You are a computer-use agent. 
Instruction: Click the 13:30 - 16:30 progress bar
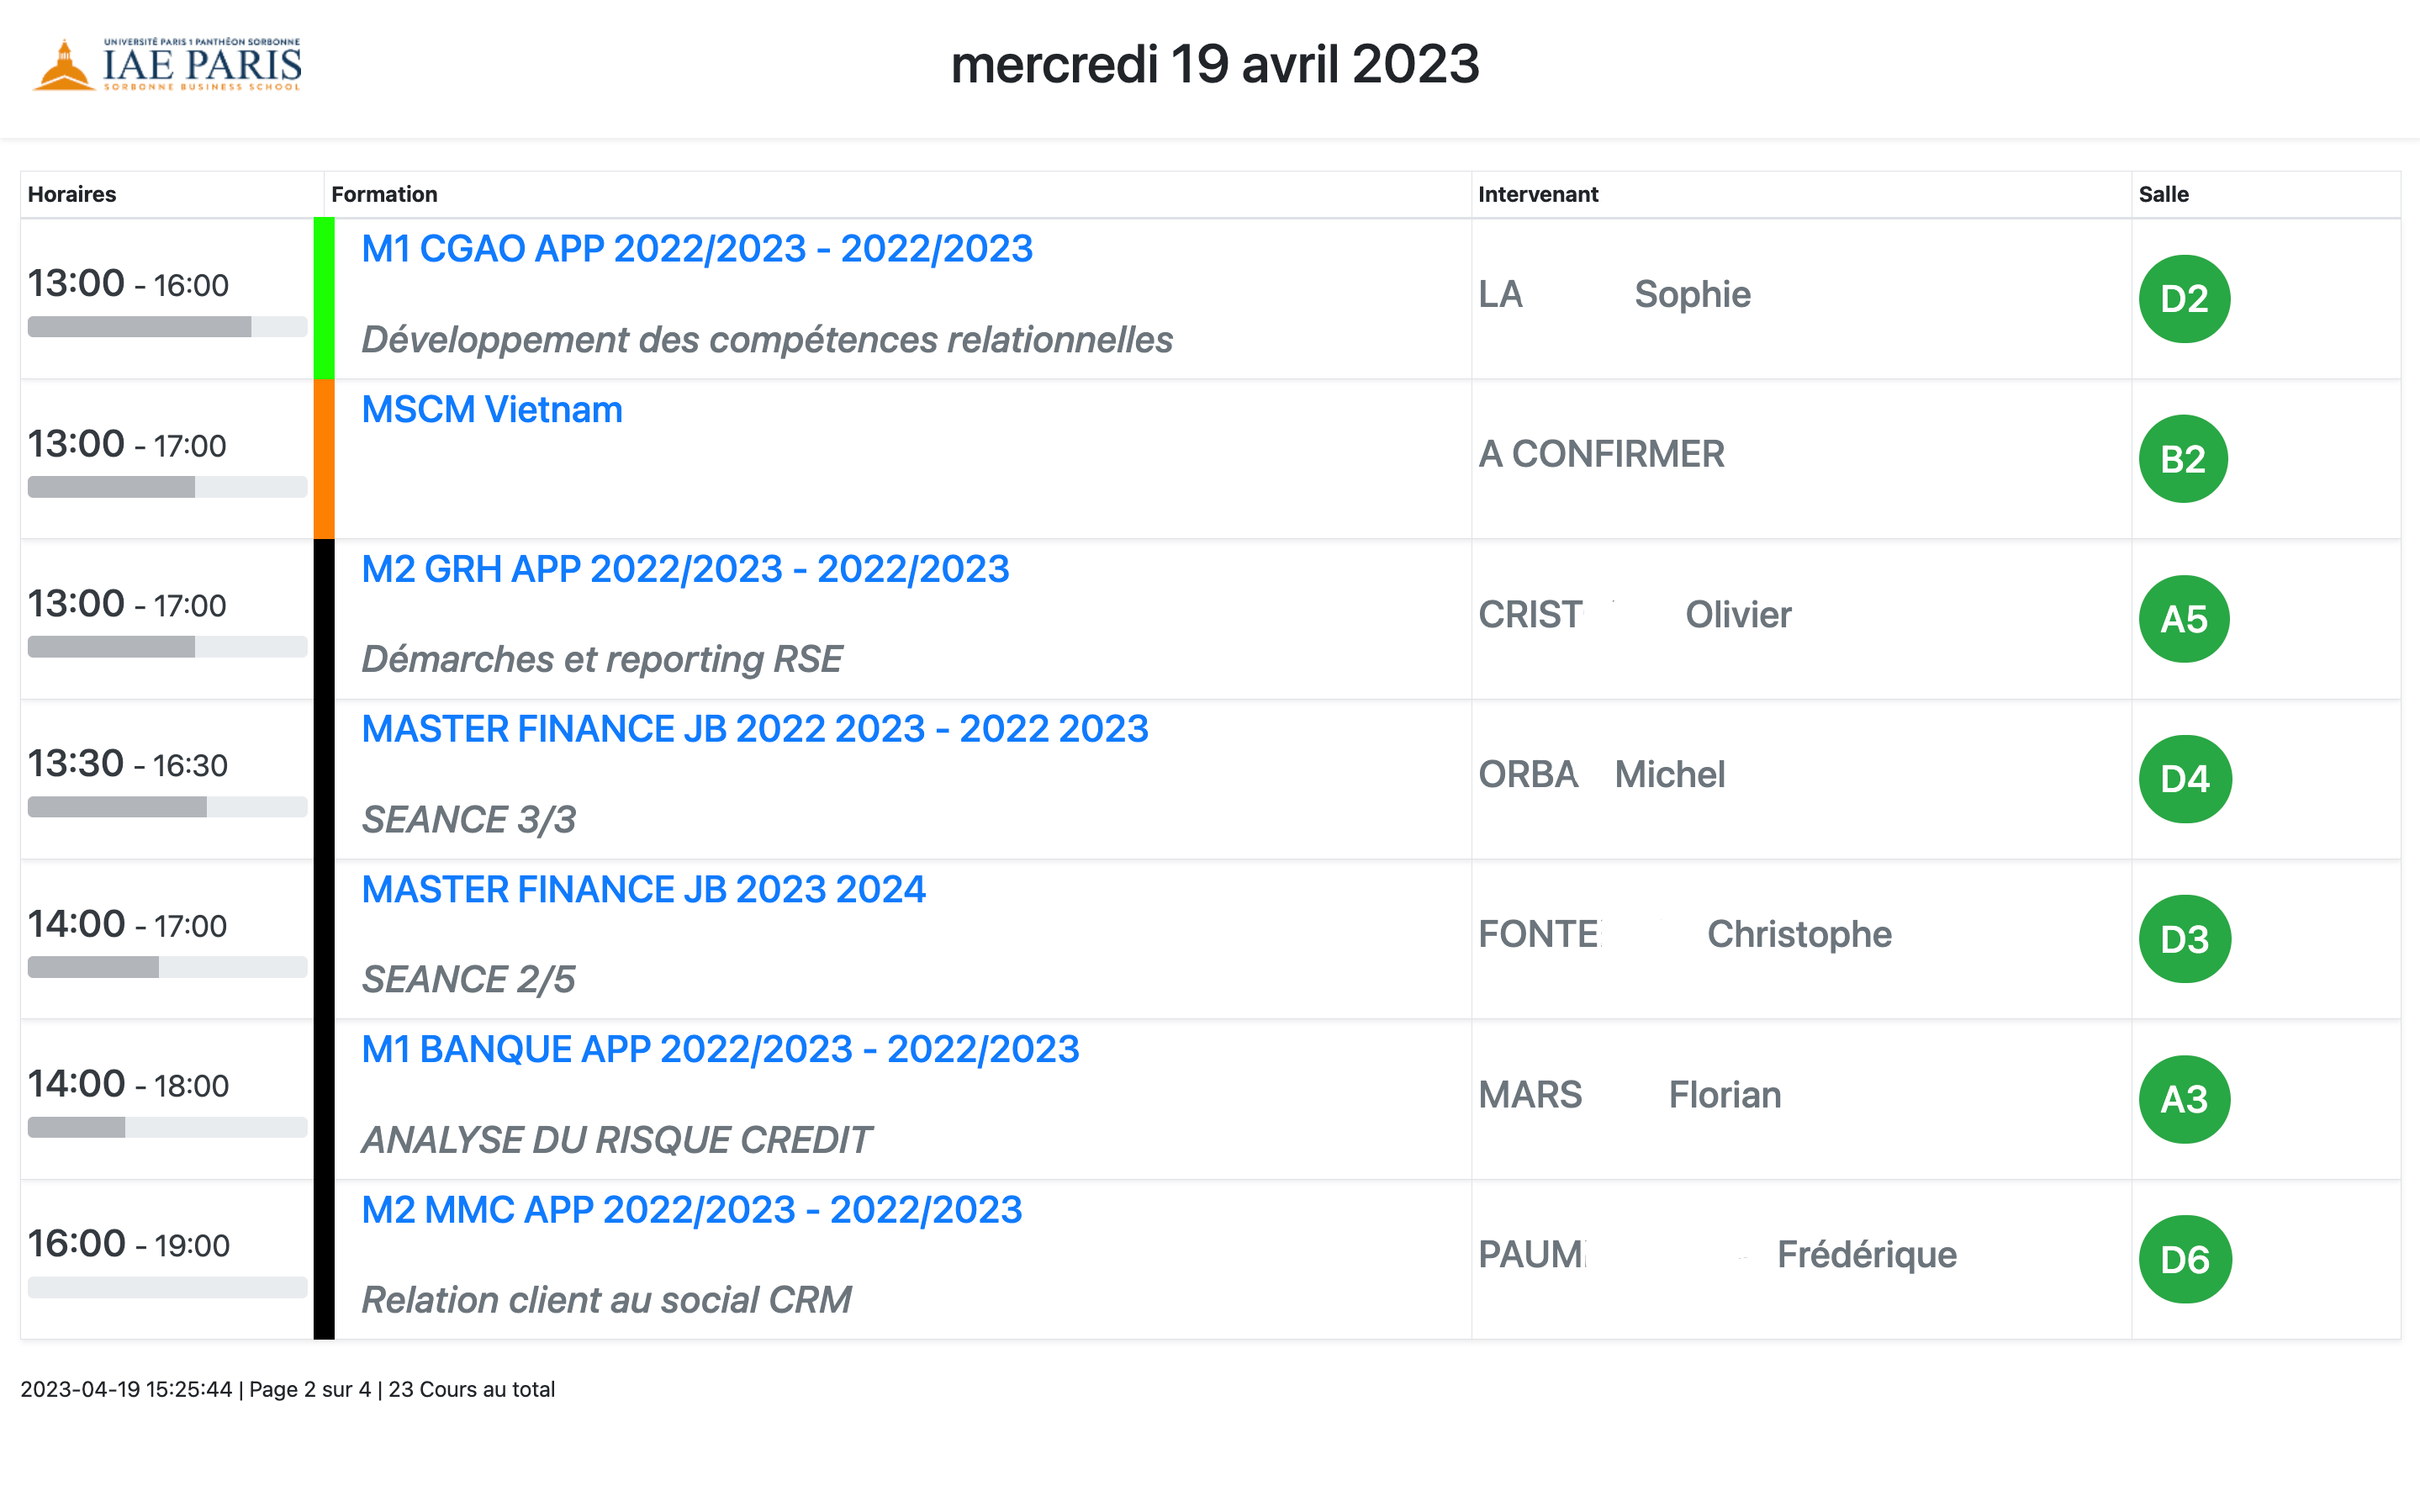(167, 807)
